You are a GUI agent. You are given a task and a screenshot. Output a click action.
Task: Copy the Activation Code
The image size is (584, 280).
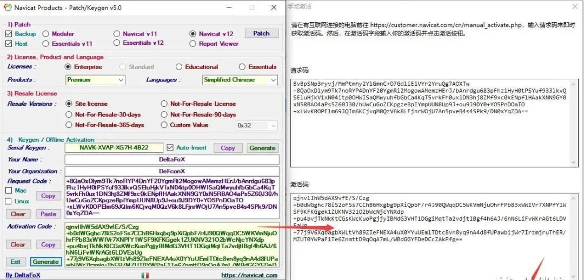tap(48, 244)
